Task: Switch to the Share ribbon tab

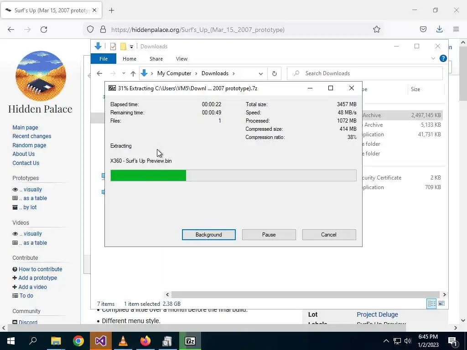Action: tap(156, 59)
